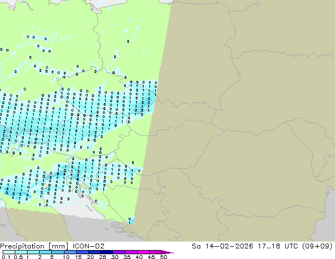Click the 1–2 mm legend color swatch
The width and height of the screenshot is (335, 259).
point(33,252)
